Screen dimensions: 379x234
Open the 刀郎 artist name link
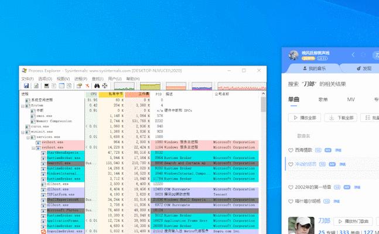(324, 221)
